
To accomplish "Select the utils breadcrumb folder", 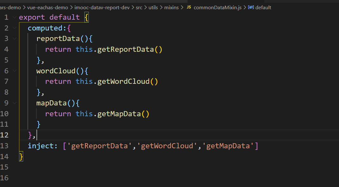I will click(x=153, y=7).
